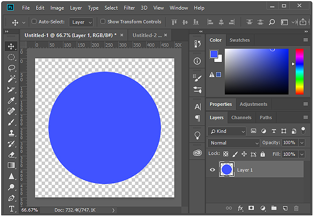Viewport: 314px width, 217px height.
Task: Create a new group folder
Action: (x=274, y=208)
